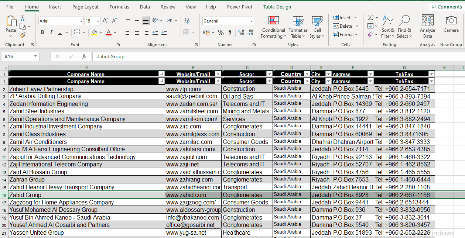Click the Borders icon
This screenshot has height=238, width=465.
coord(76,32)
